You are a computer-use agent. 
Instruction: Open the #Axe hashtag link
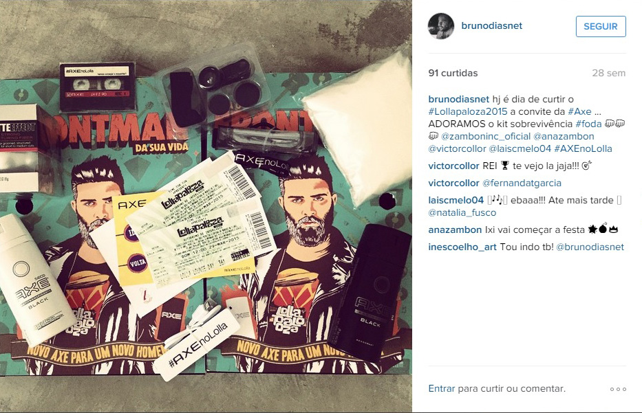click(x=579, y=111)
